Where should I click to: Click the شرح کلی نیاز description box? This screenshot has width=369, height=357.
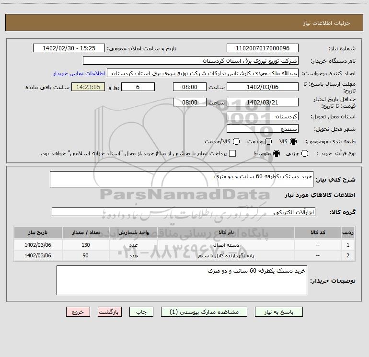[x=182, y=179]
